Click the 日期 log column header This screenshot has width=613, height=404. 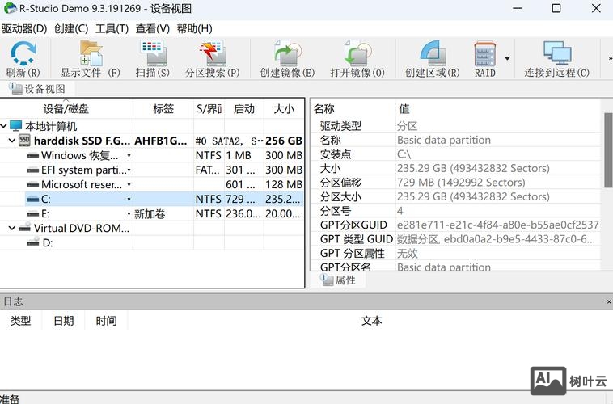63,321
